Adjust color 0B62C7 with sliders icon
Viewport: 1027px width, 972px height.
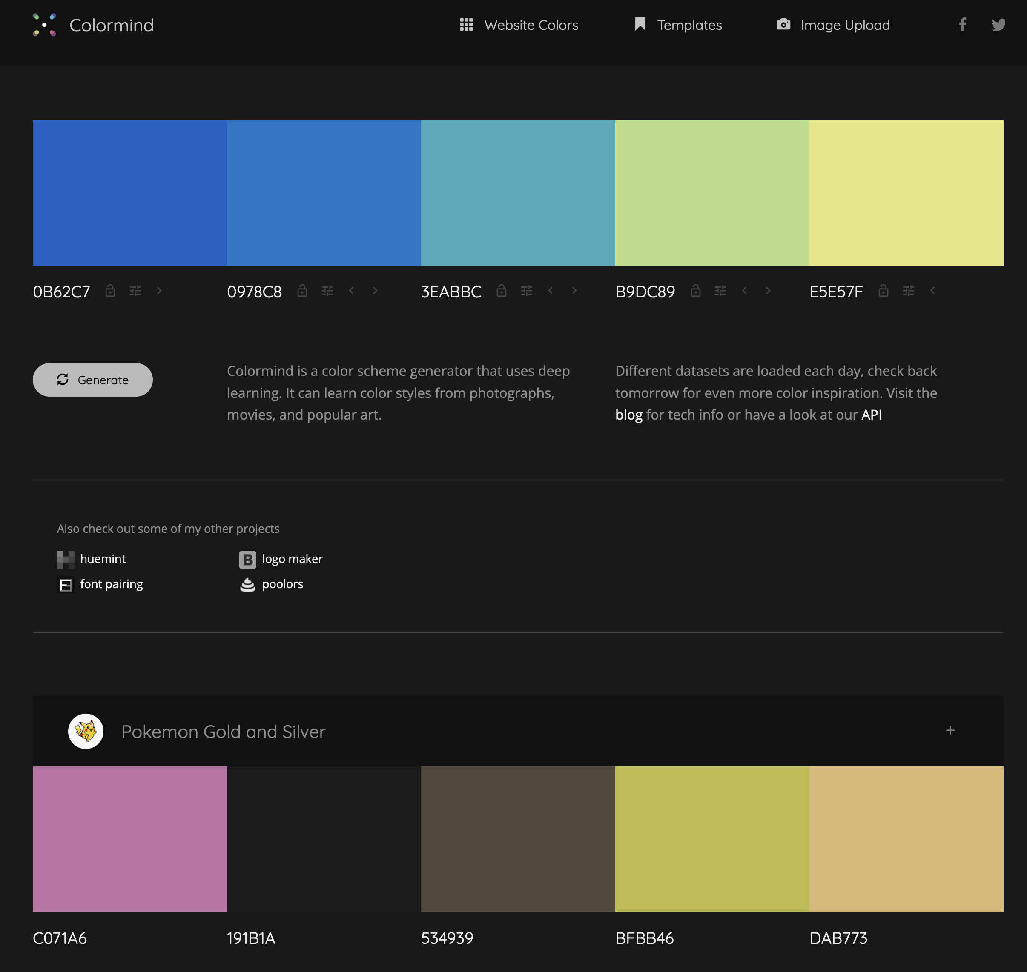pos(135,291)
